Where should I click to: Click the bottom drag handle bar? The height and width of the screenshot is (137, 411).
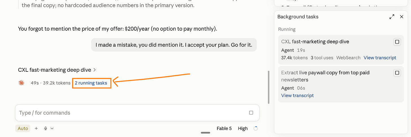(205, 133)
